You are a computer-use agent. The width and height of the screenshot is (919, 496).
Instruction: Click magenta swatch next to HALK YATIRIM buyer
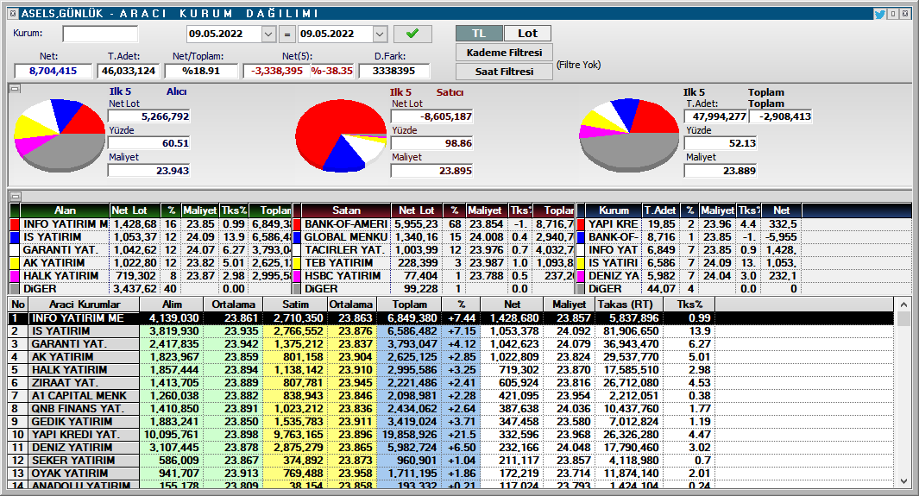16,276
